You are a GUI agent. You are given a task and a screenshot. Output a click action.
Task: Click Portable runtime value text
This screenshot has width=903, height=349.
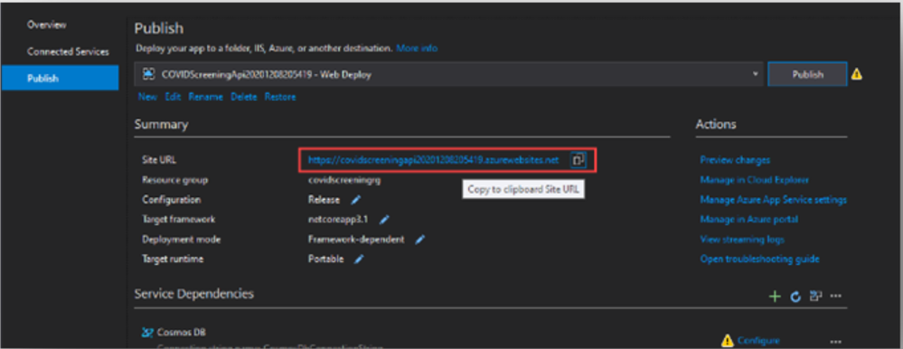pyautogui.click(x=326, y=259)
